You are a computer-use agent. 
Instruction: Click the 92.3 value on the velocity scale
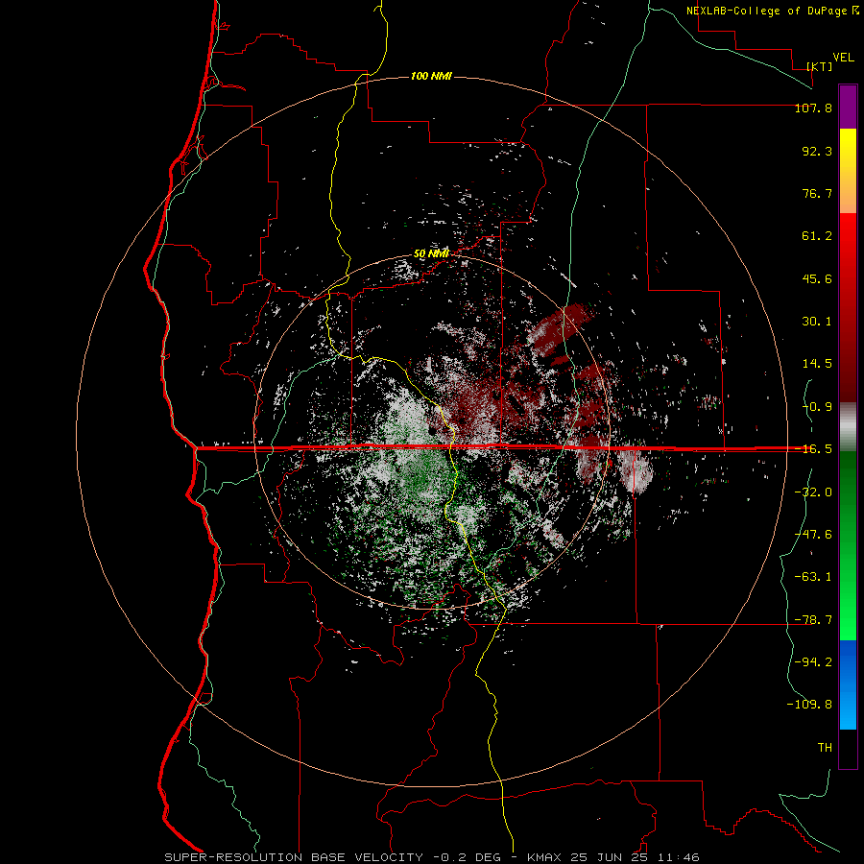(x=817, y=151)
